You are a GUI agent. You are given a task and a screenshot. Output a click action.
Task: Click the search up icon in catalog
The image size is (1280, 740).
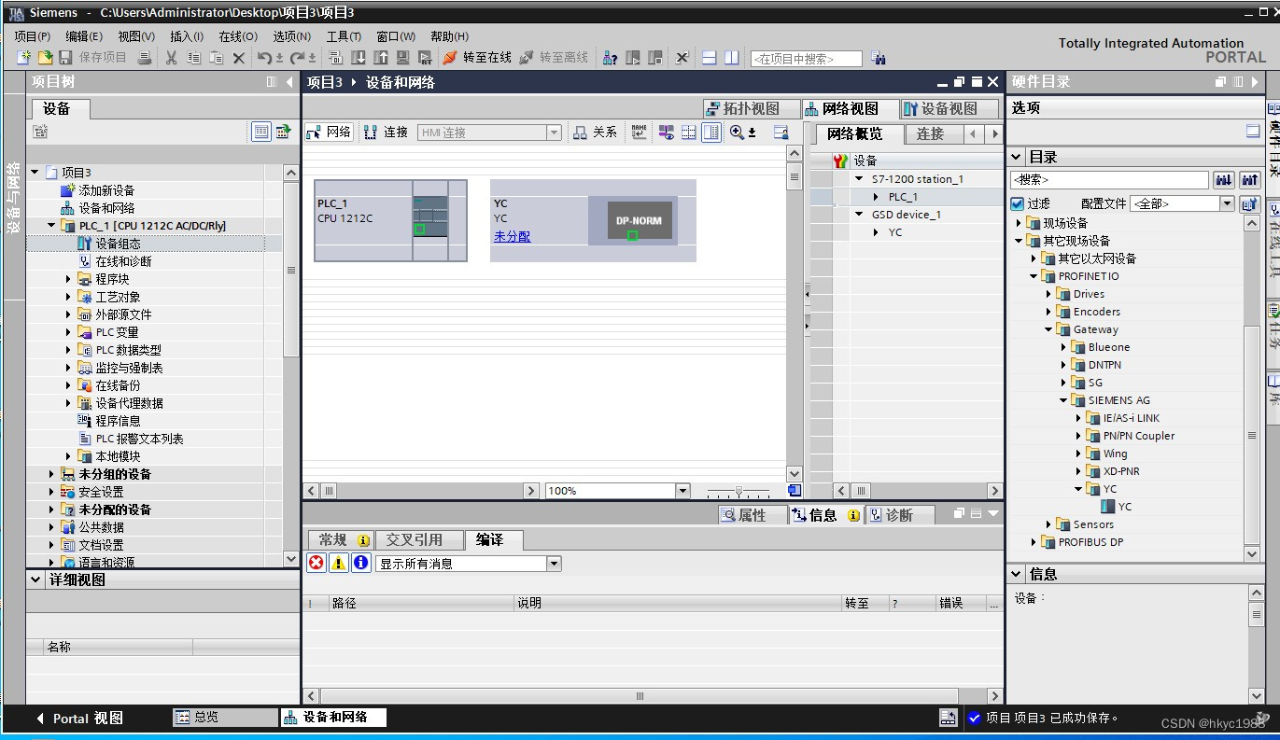pyautogui.click(x=1249, y=180)
